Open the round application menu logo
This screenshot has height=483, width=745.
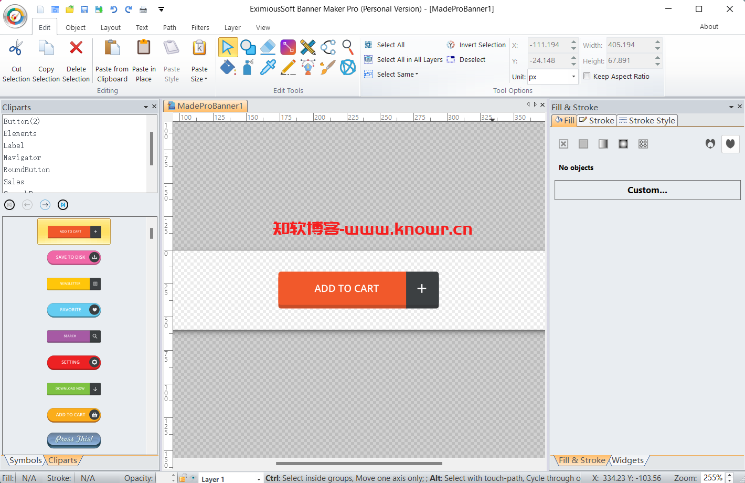15,16
